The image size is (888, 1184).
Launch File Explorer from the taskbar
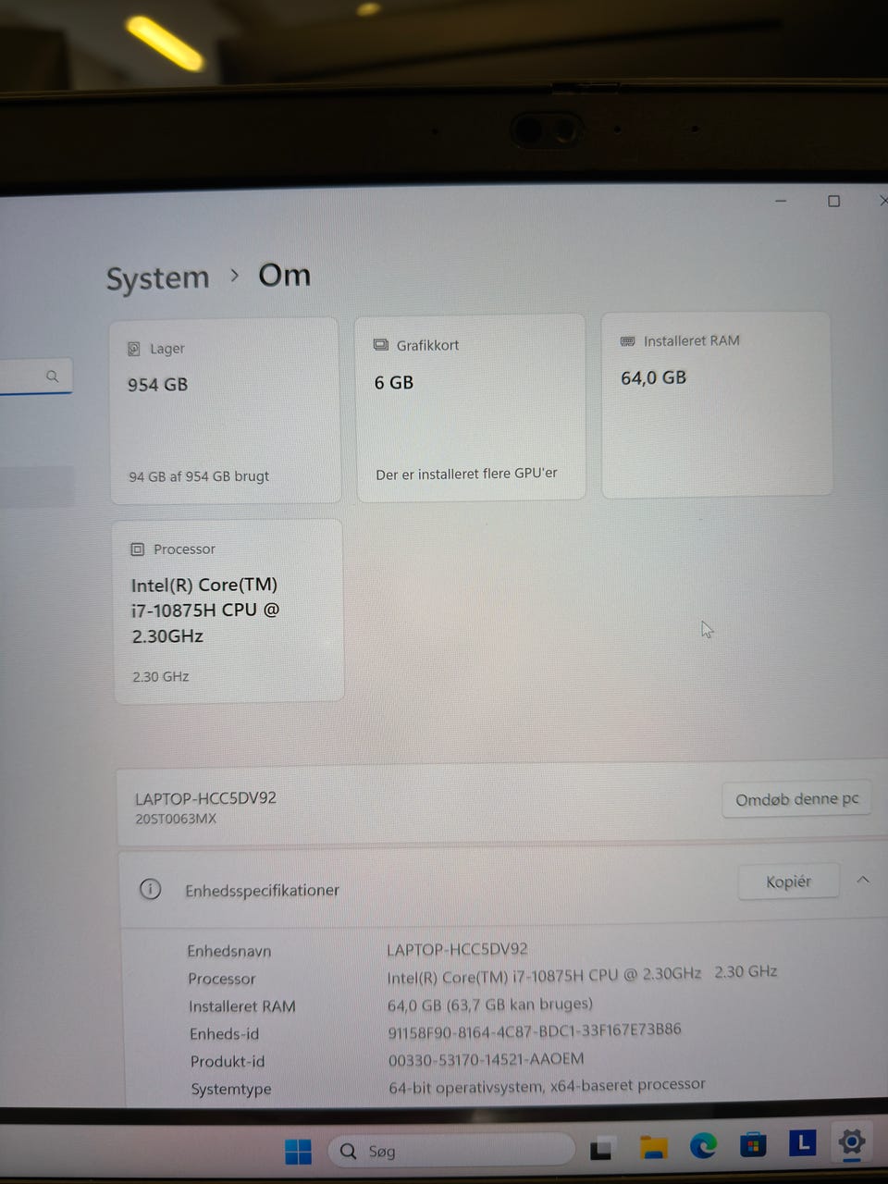(x=653, y=1148)
